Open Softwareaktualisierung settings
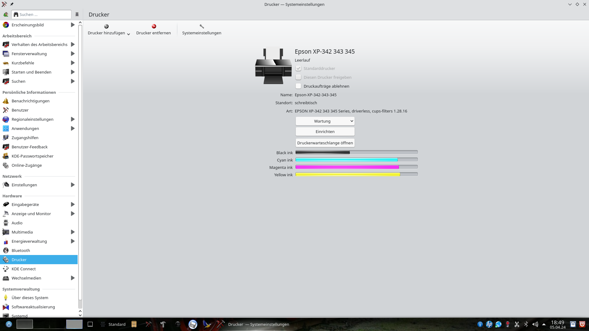 click(39, 307)
